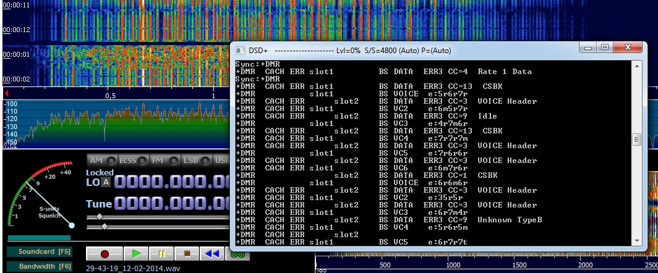Click the 0,5 mark on spectrum frequency ruler
Viewport: 658px width, 273px height.
click(x=110, y=96)
